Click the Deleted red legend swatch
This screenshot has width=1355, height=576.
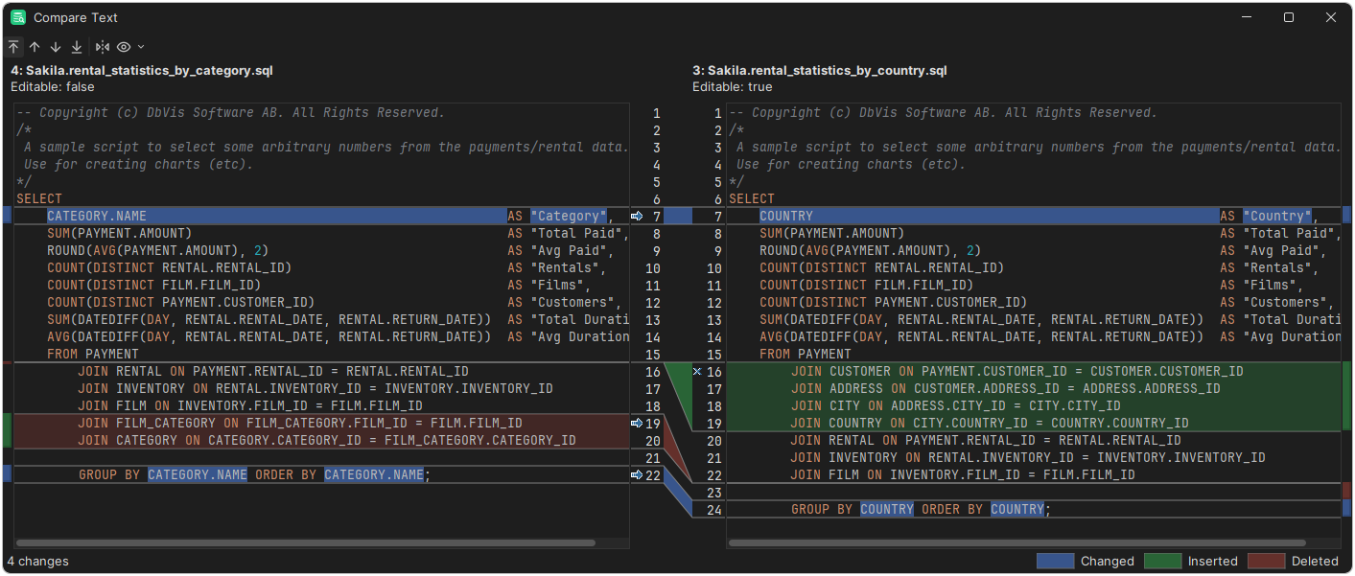[1266, 562]
